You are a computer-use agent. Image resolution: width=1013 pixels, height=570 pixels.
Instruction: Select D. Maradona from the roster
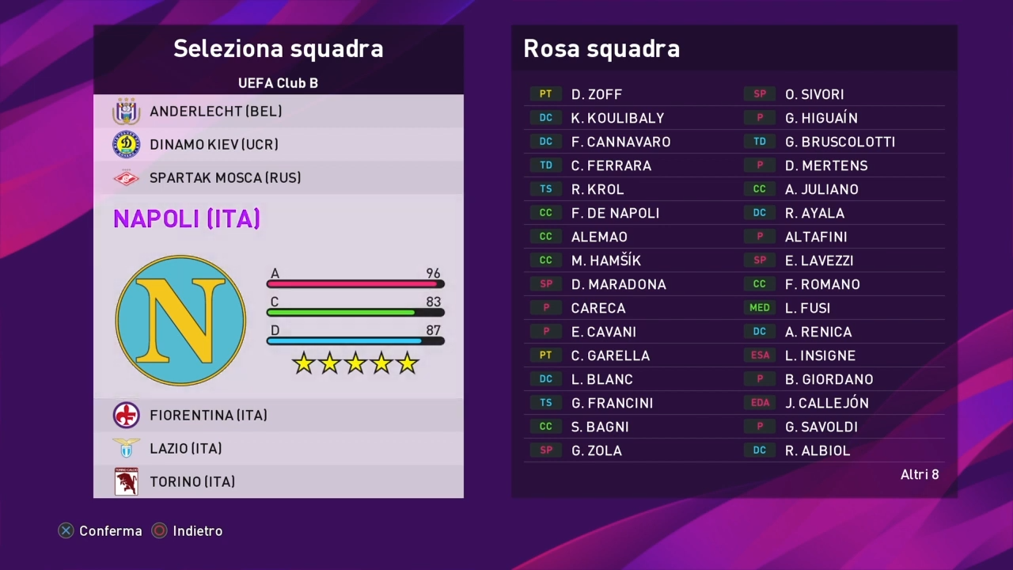pyautogui.click(x=618, y=284)
